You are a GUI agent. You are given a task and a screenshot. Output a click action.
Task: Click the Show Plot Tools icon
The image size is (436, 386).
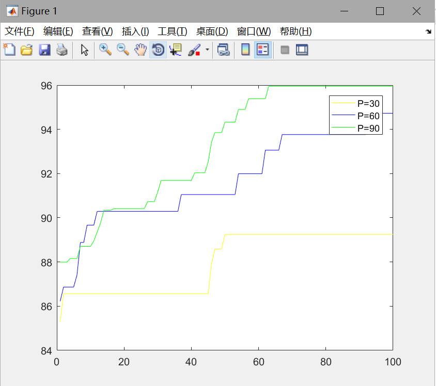point(302,50)
